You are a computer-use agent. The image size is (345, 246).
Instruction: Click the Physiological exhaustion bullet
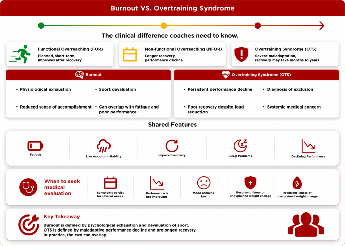(45, 89)
